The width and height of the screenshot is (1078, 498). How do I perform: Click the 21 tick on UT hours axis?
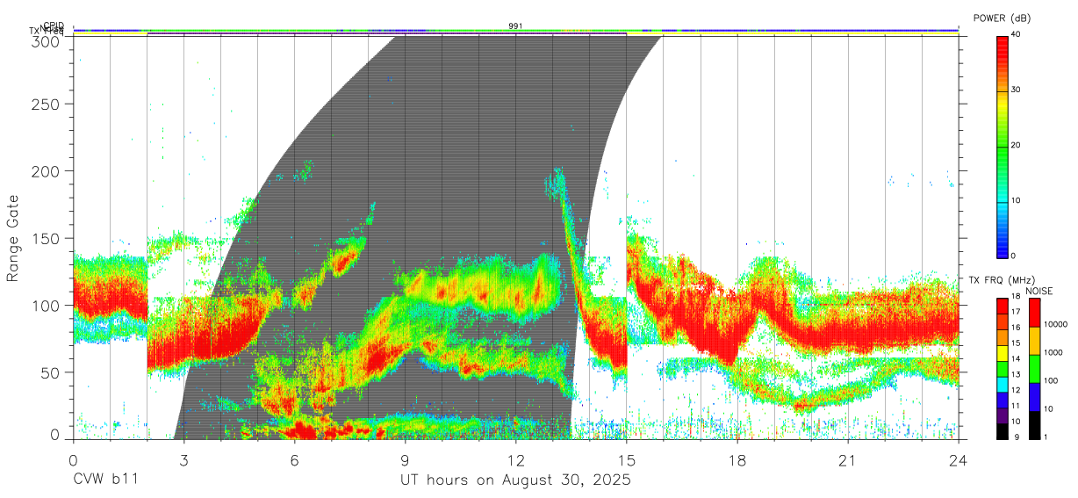pyautogui.click(x=848, y=459)
